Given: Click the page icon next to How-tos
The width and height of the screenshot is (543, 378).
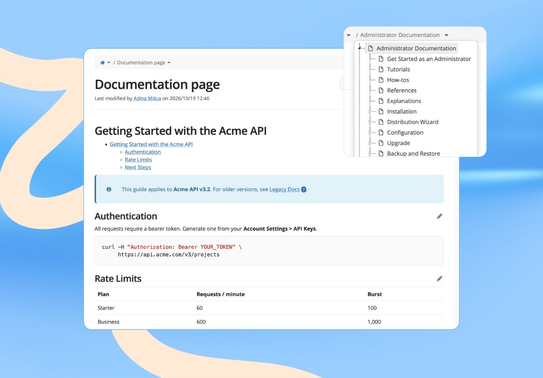Looking at the screenshot, I should (381, 80).
